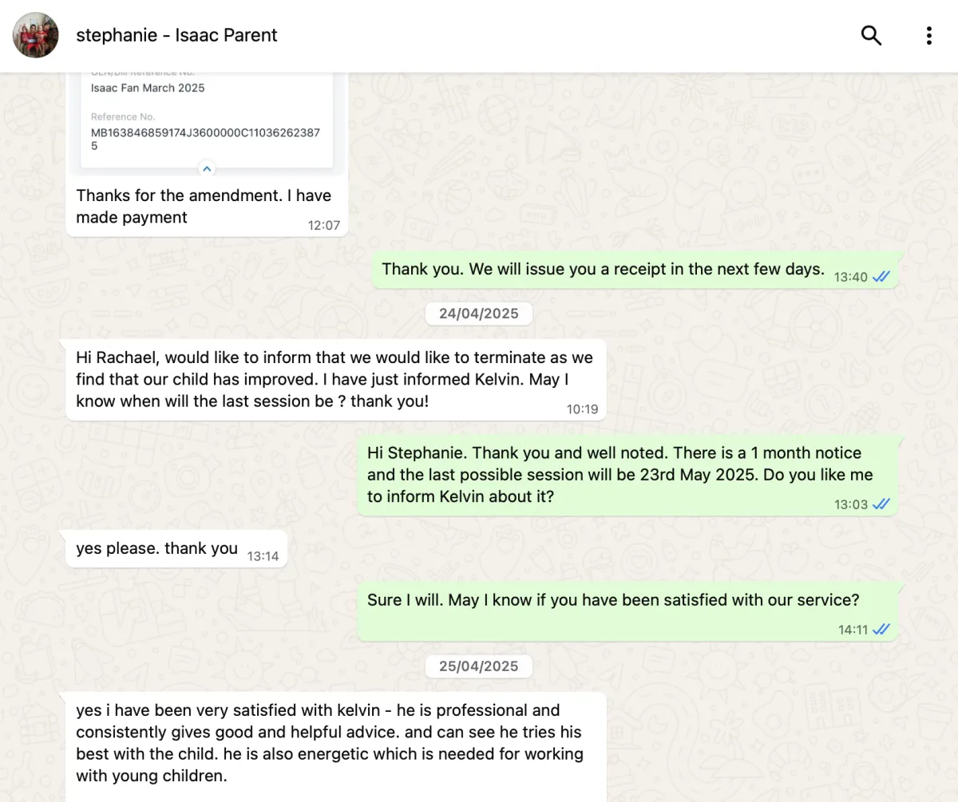Viewport: 958px width, 802px height.
Task: Click the 24/04/2025 date badge
Action: (x=478, y=314)
